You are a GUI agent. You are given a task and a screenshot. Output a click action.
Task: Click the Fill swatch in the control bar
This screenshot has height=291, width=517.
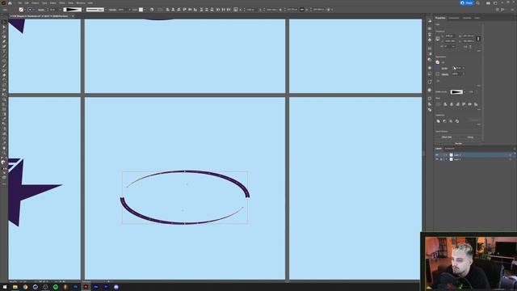(x=21, y=10)
